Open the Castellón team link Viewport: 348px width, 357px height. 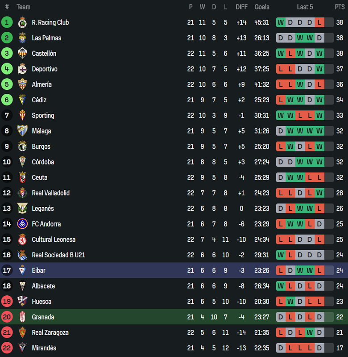pos(44,54)
